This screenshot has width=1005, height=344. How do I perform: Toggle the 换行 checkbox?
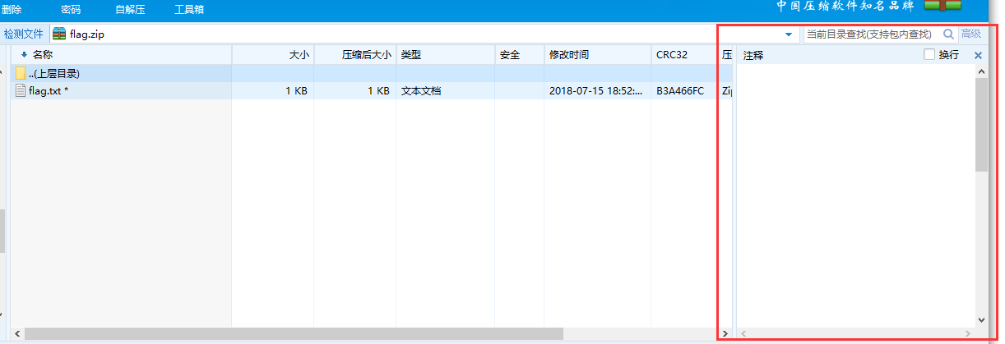929,55
